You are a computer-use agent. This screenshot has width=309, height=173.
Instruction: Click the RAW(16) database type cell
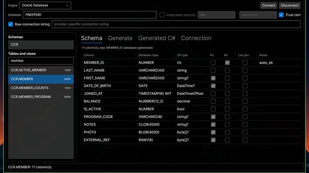145,140
